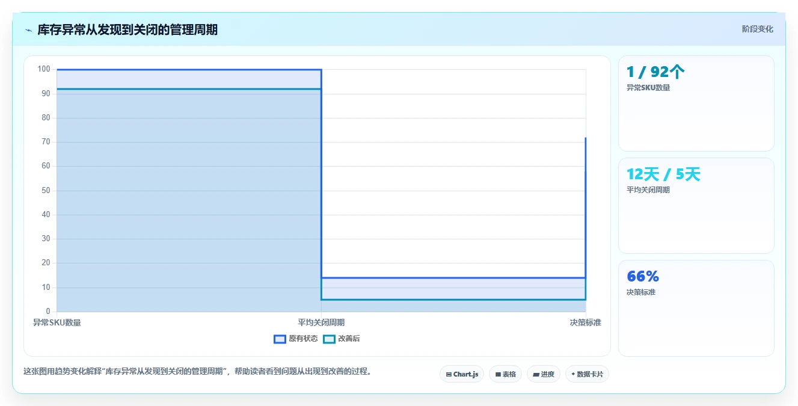Open the 异常SKU数量 stat card

click(696, 103)
